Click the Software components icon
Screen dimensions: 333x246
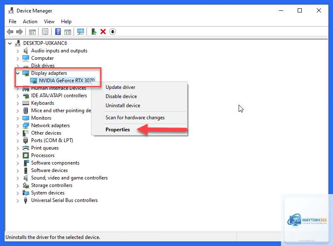point(26,163)
